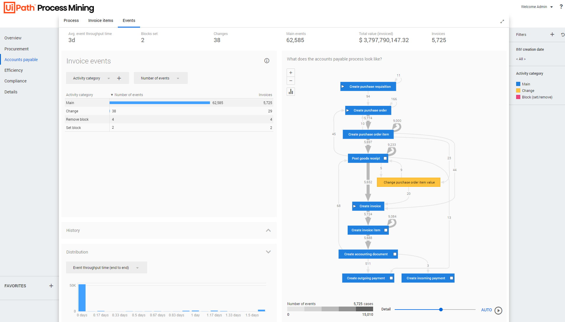
Task: Open the Activity category dropdown
Action: [x=92, y=78]
